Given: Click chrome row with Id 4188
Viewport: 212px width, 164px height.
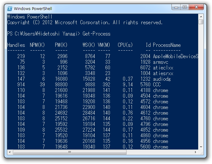Looking at the screenshot, I should click(93, 90).
